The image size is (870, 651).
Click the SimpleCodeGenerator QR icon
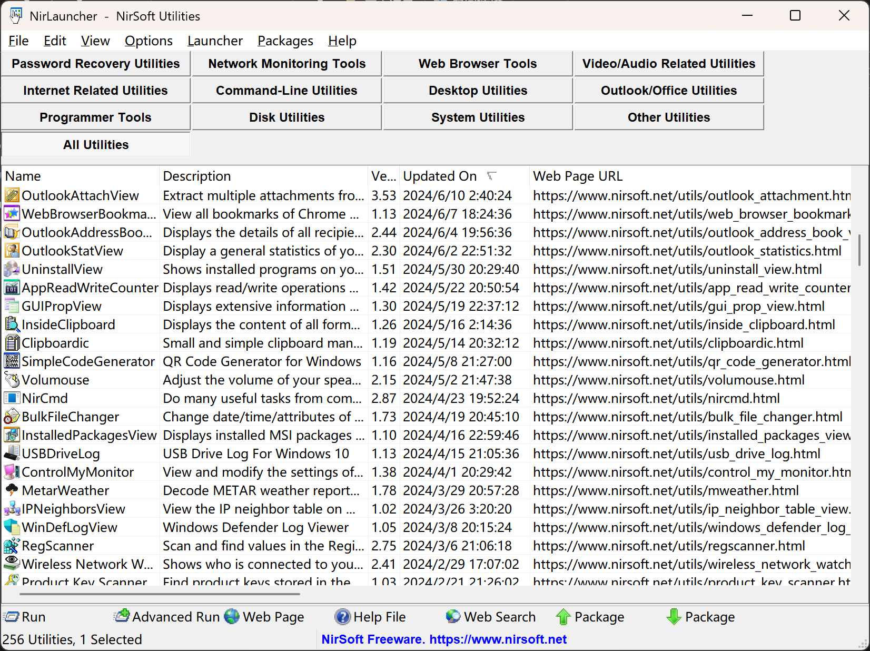(x=12, y=361)
